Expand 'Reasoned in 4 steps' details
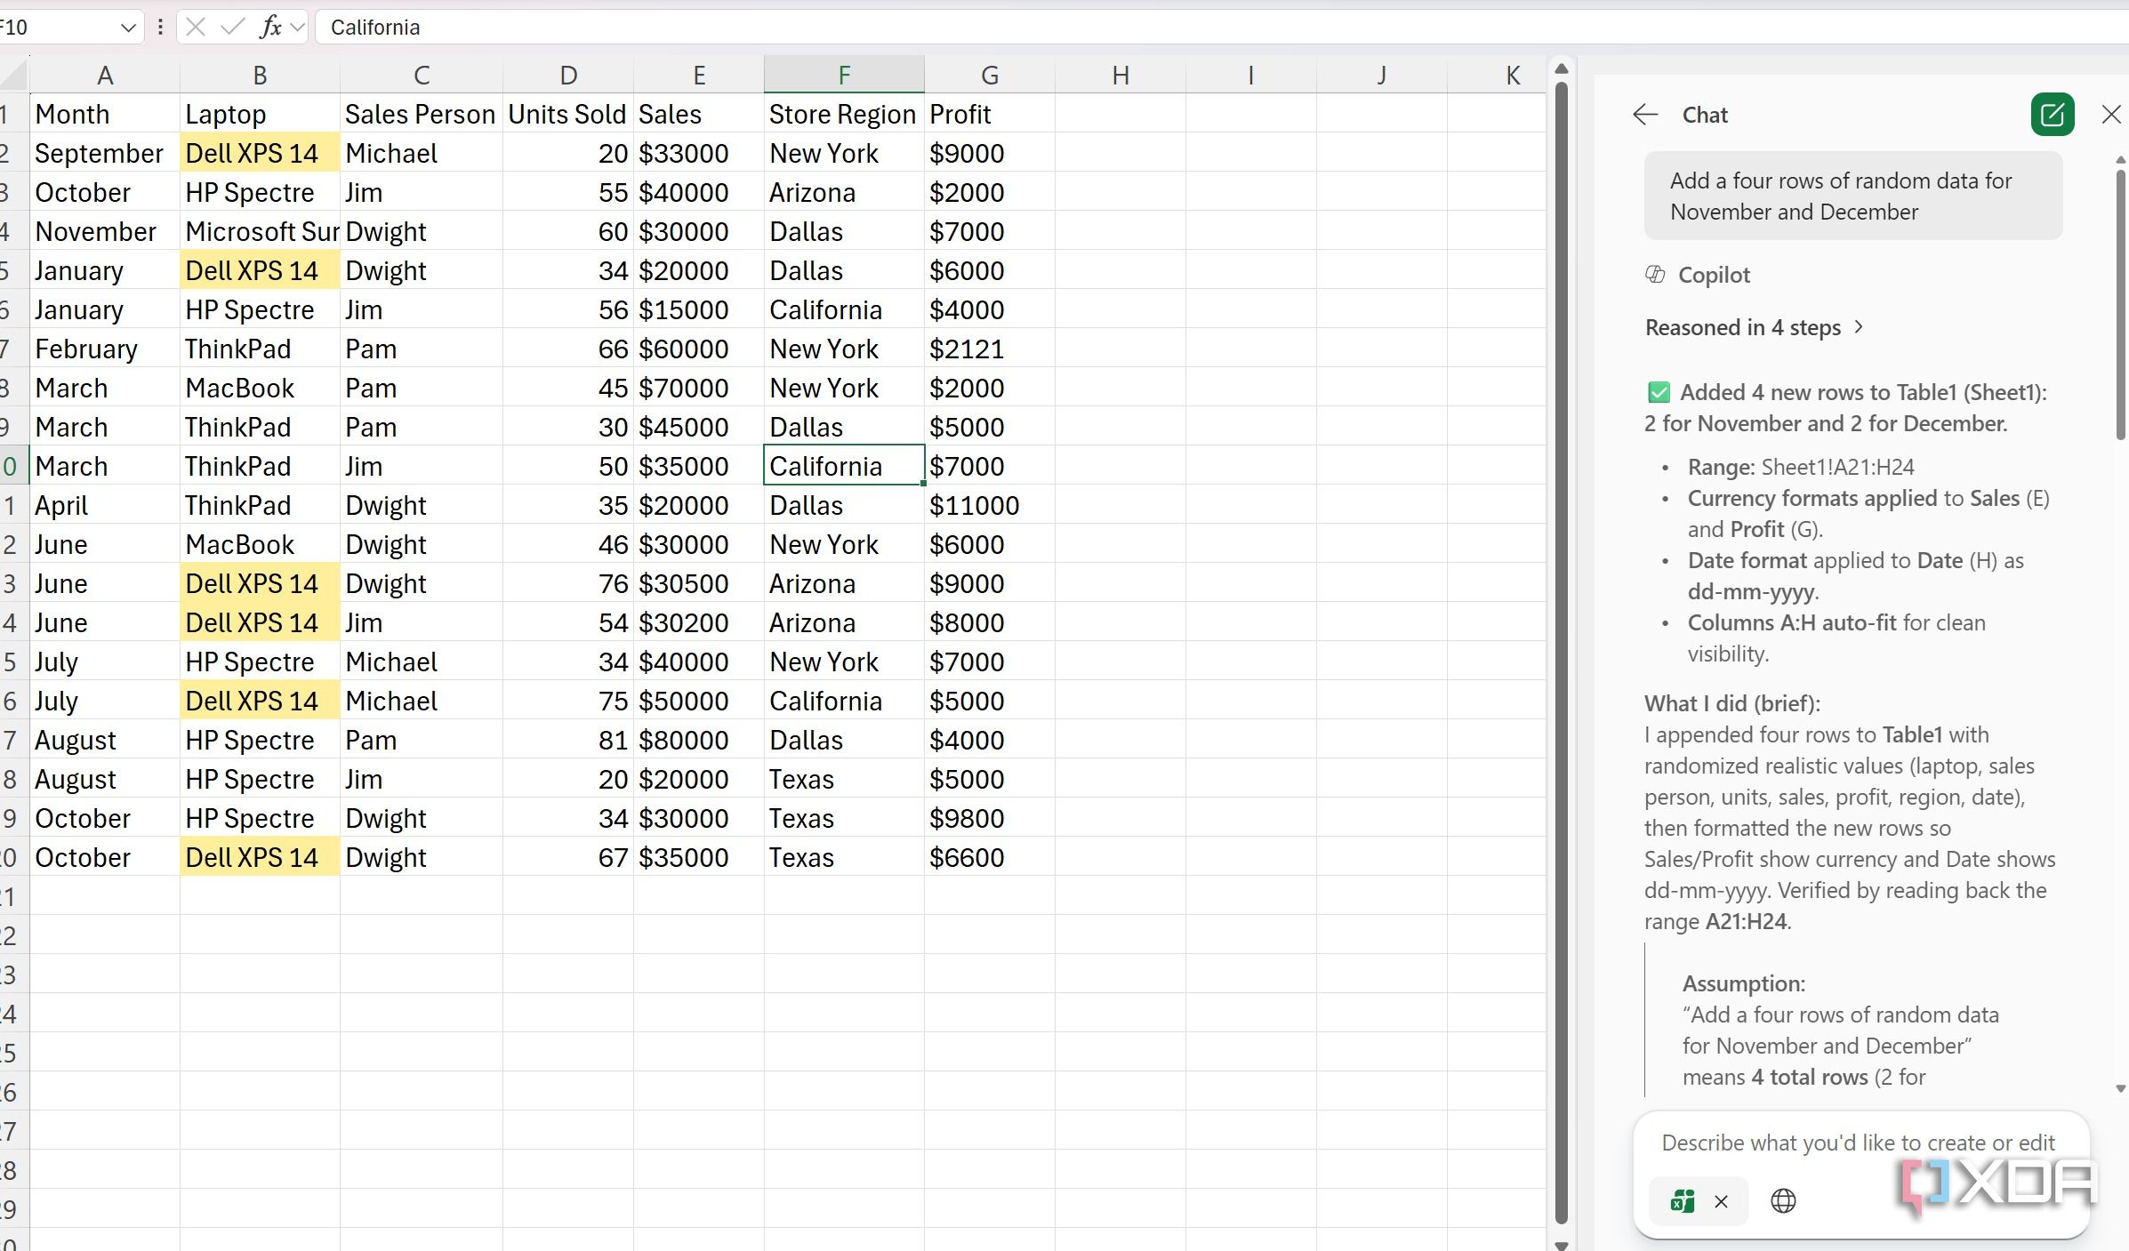 pyautogui.click(x=1755, y=328)
